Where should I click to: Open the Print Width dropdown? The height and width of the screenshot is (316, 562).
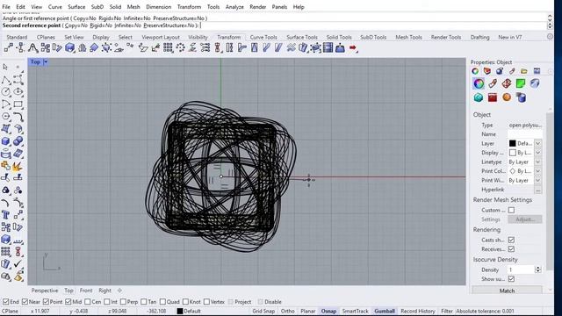click(x=538, y=180)
